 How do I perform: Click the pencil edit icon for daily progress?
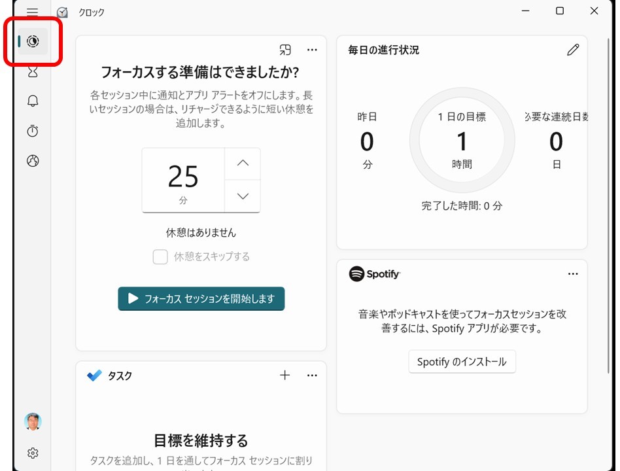pos(573,50)
